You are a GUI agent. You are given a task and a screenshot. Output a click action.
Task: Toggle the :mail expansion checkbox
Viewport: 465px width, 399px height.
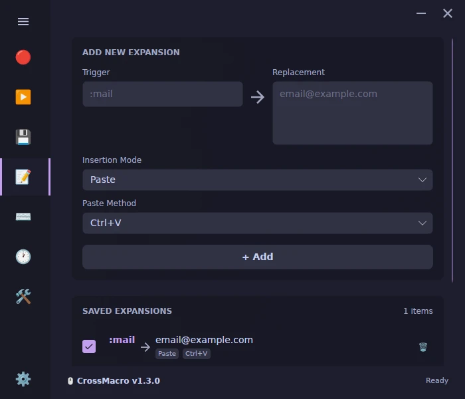coord(89,346)
